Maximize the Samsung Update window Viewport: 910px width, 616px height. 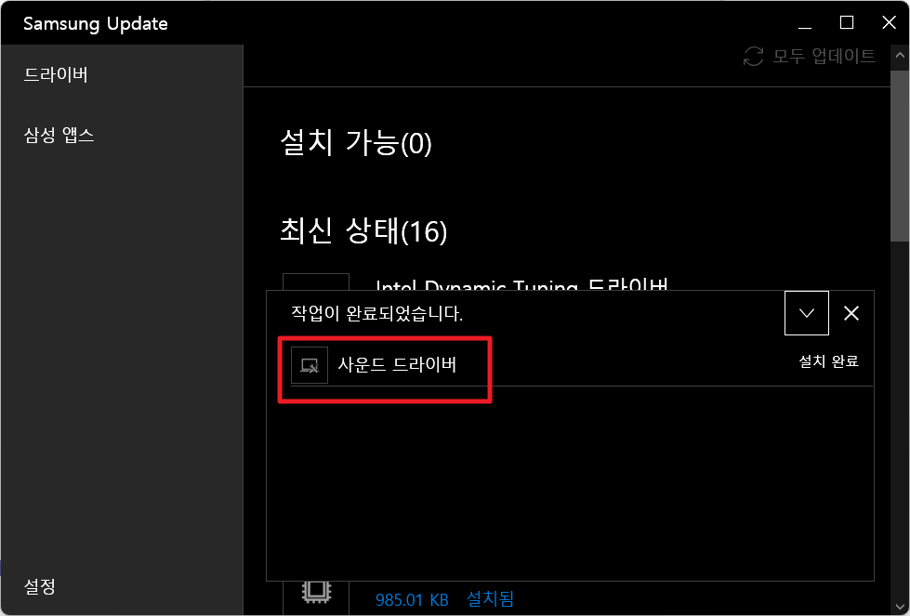[x=847, y=23]
